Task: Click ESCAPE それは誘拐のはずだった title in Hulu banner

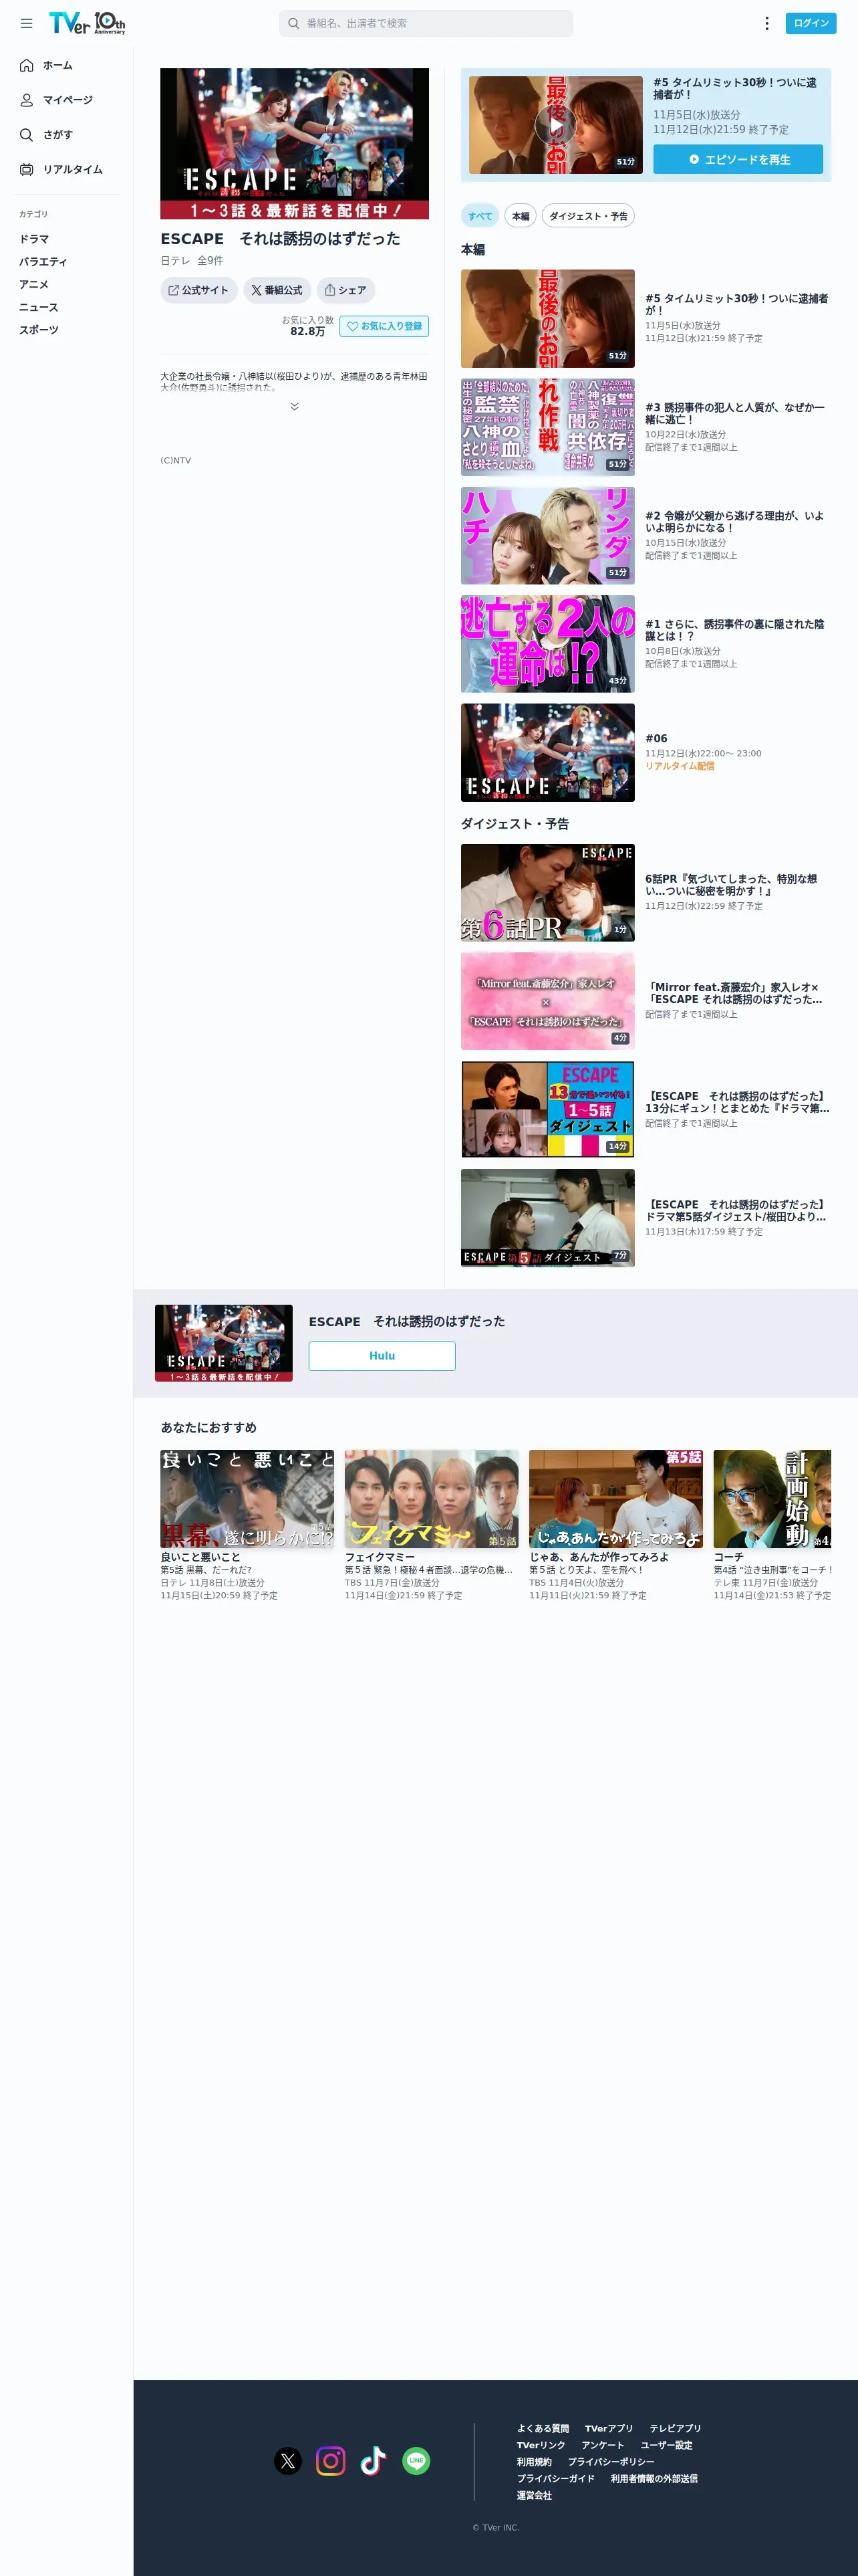Action: pos(406,1321)
